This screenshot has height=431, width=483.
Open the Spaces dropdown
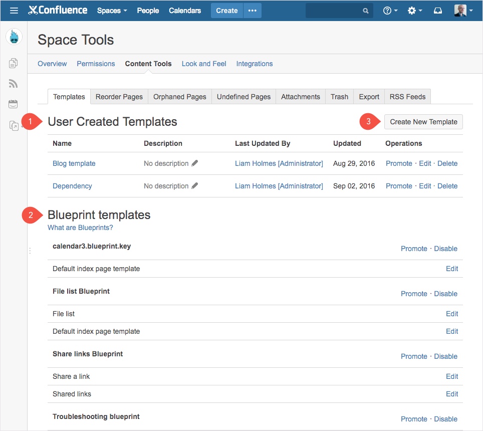[111, 10]
